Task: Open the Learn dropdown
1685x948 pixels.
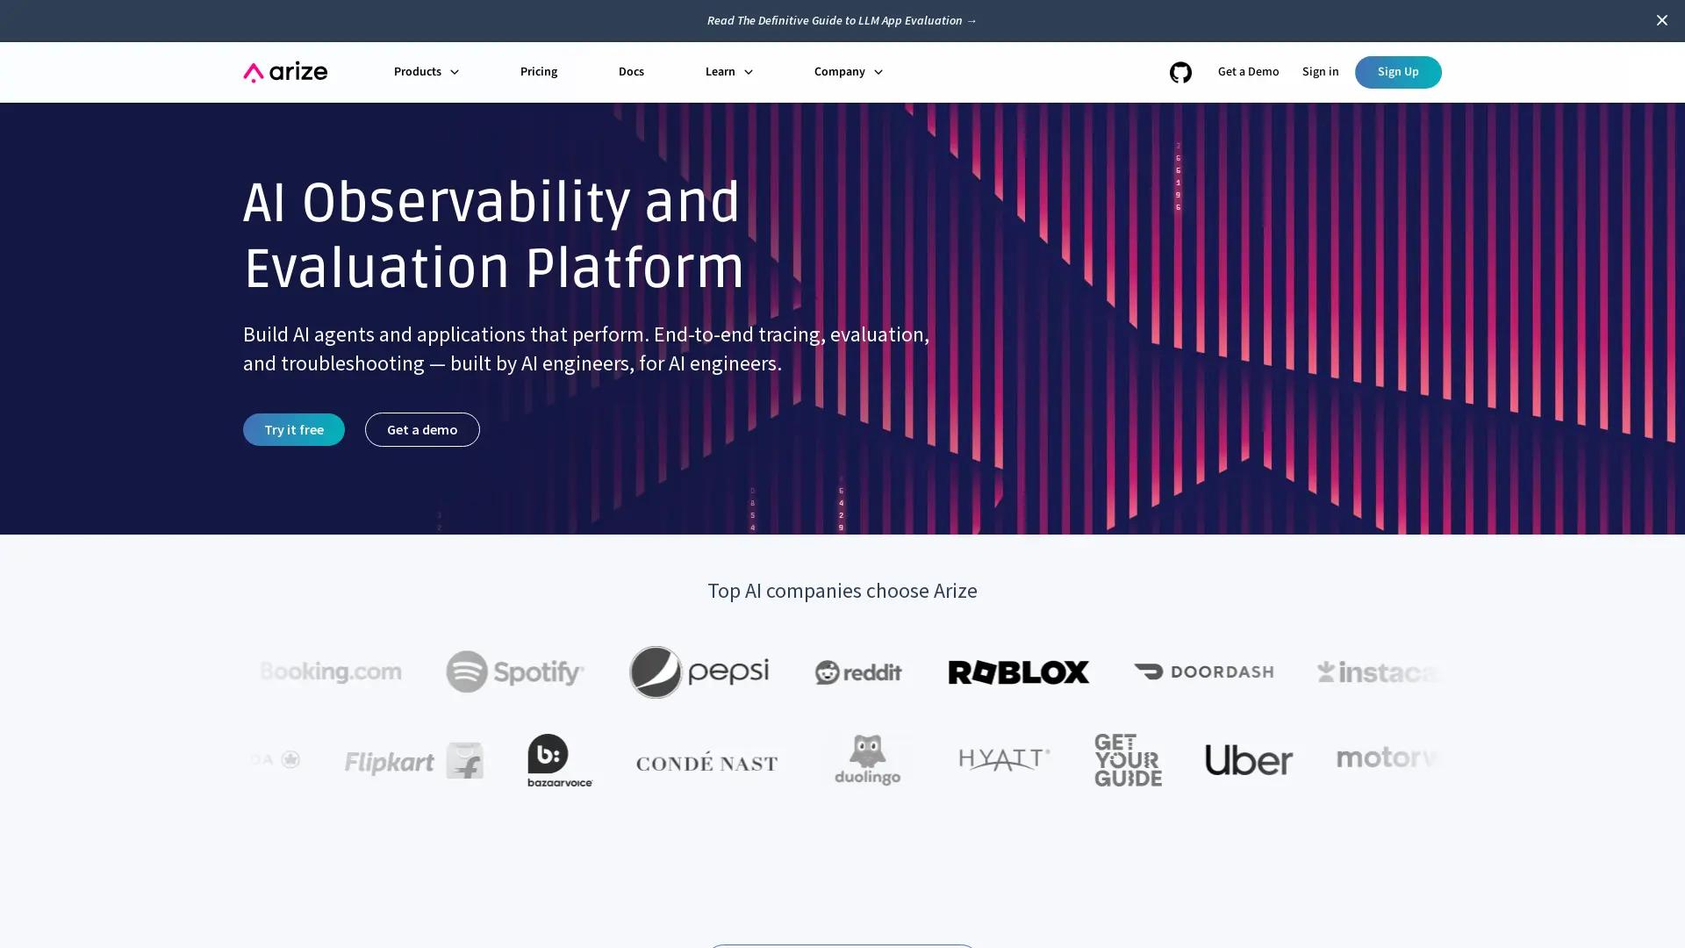Action: pyautogui.click(x=728, y=72)
